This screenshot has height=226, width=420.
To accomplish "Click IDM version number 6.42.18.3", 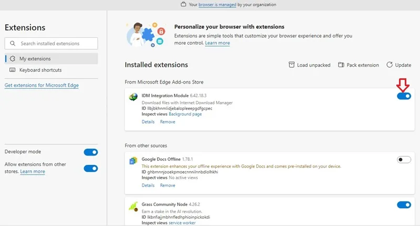I will (x=198, y=96).
